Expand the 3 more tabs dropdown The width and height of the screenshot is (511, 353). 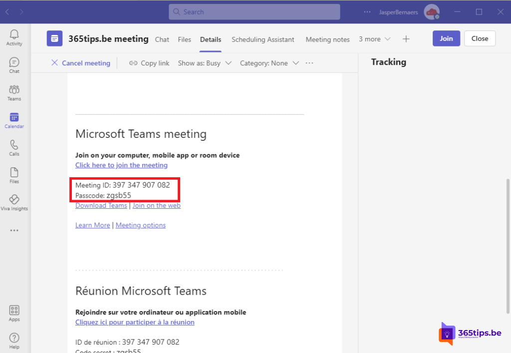(374, 39)
